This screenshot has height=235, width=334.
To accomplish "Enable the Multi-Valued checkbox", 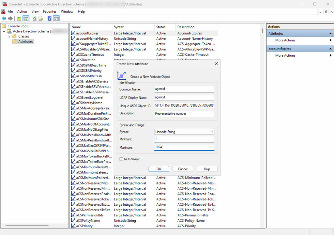I will coord(122,159).
